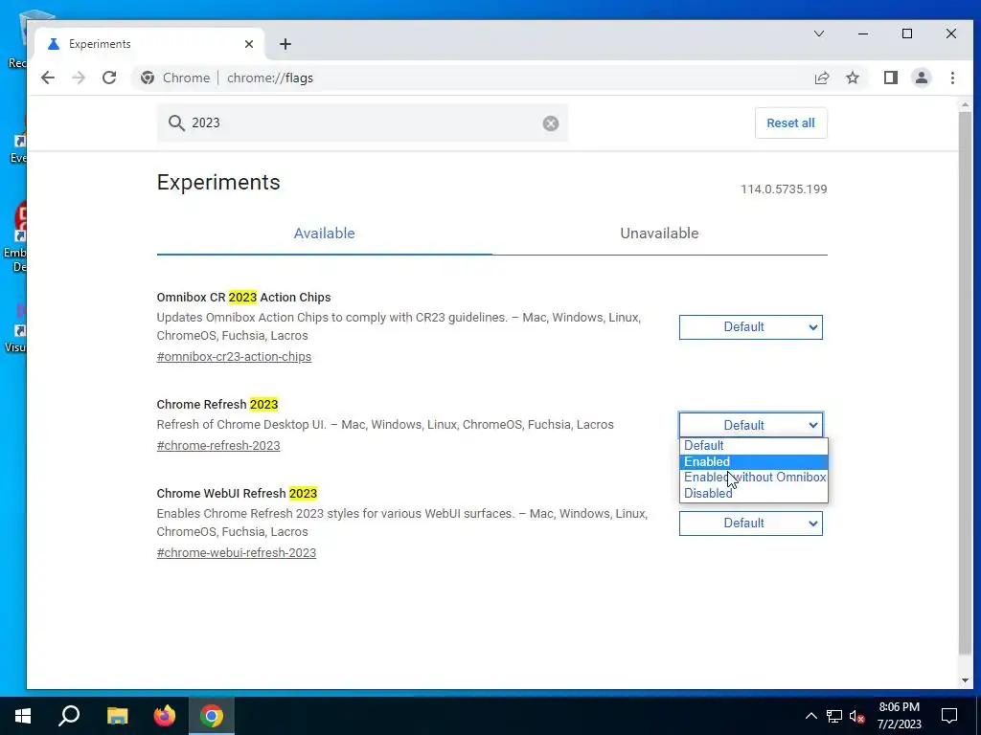Click the Omnibox CR 2023 Action Chips title
This screenshot has height=735, width=981.
coord(243,298)
